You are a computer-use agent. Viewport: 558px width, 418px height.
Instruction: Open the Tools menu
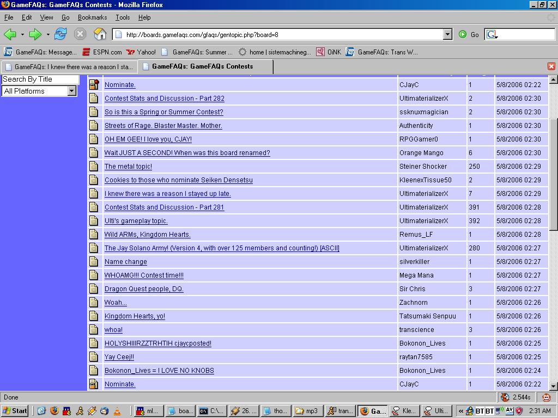123,17
